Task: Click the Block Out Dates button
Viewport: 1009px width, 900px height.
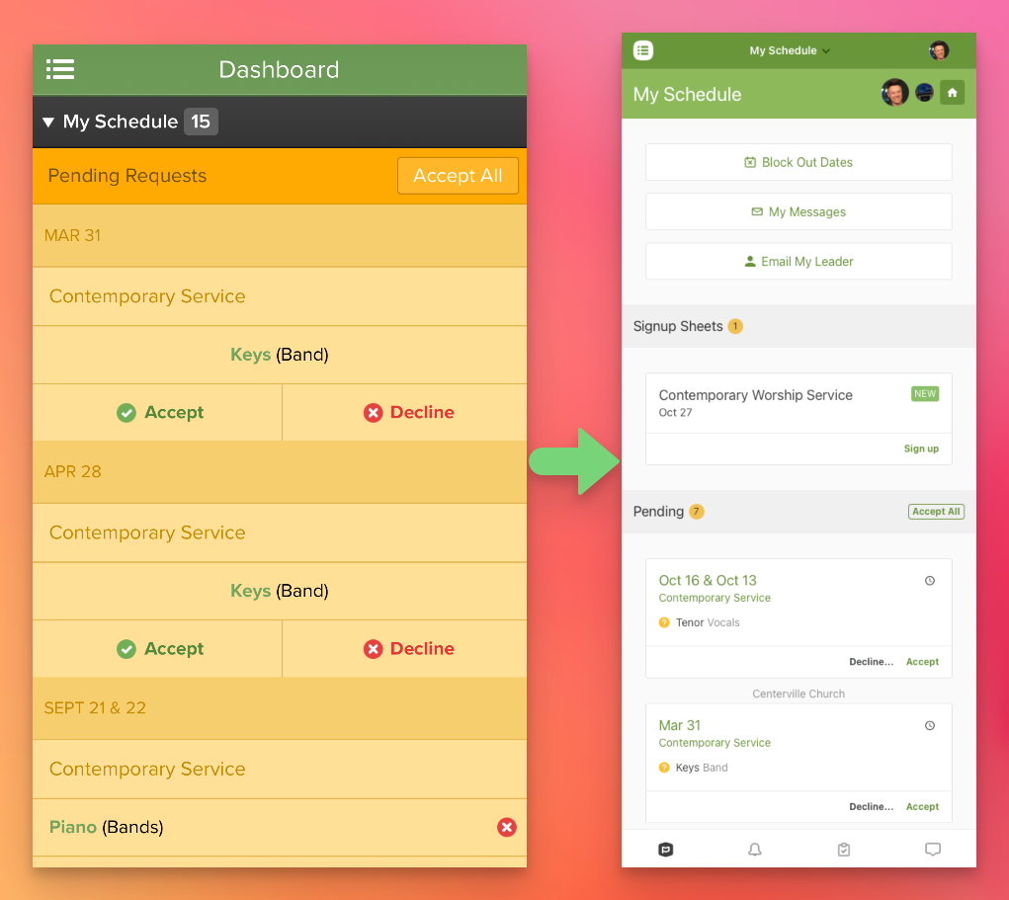Action: (799, 162)
